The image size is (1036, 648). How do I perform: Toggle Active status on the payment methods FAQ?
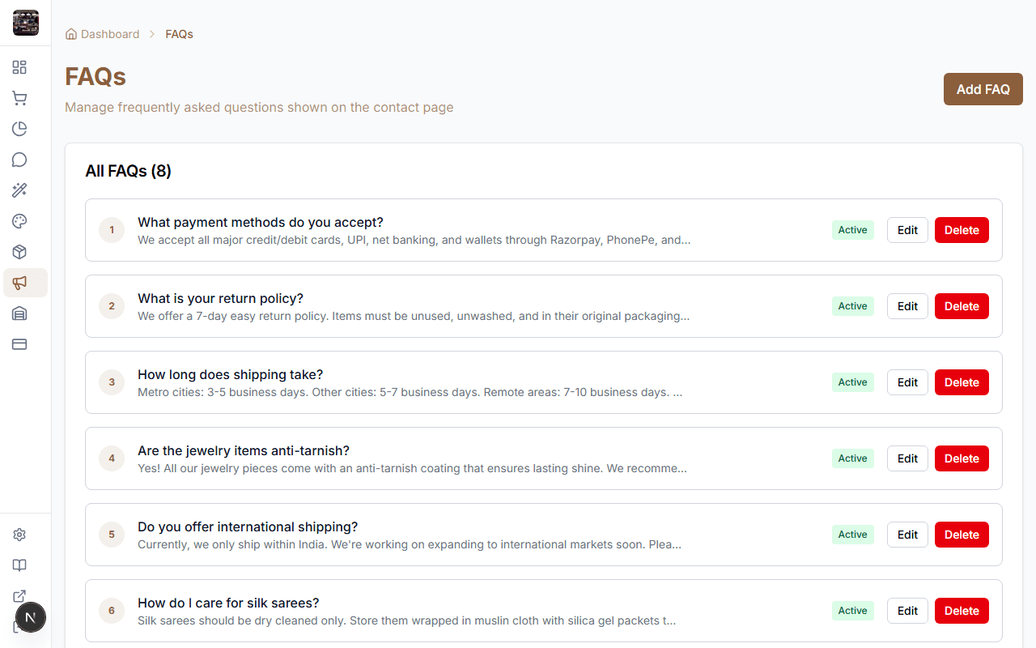click(852, 230)
